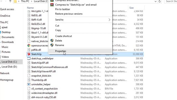Open Homegroup in the navigation pane
177x100 pixels.
[7, 80]
